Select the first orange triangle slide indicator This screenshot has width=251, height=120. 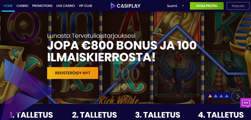210,96
